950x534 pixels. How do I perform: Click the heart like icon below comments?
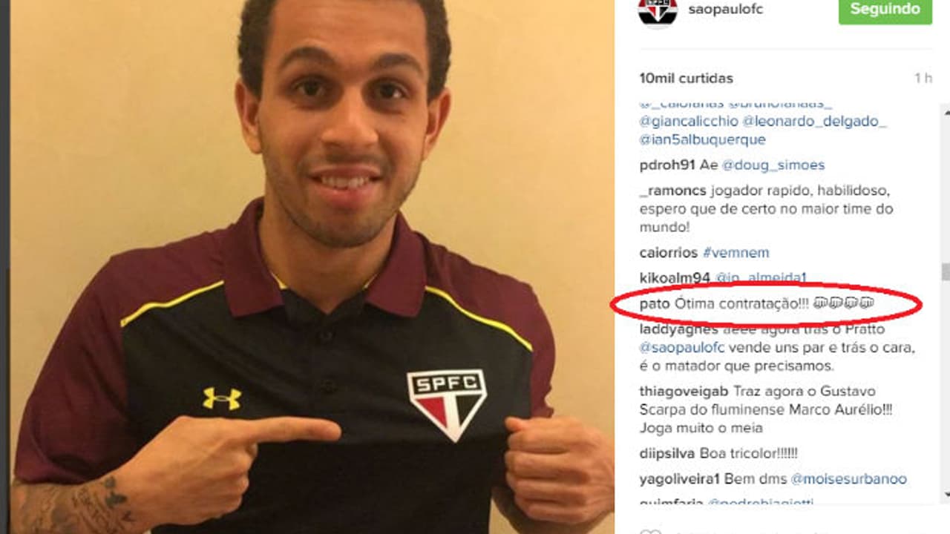pos(650,532)
